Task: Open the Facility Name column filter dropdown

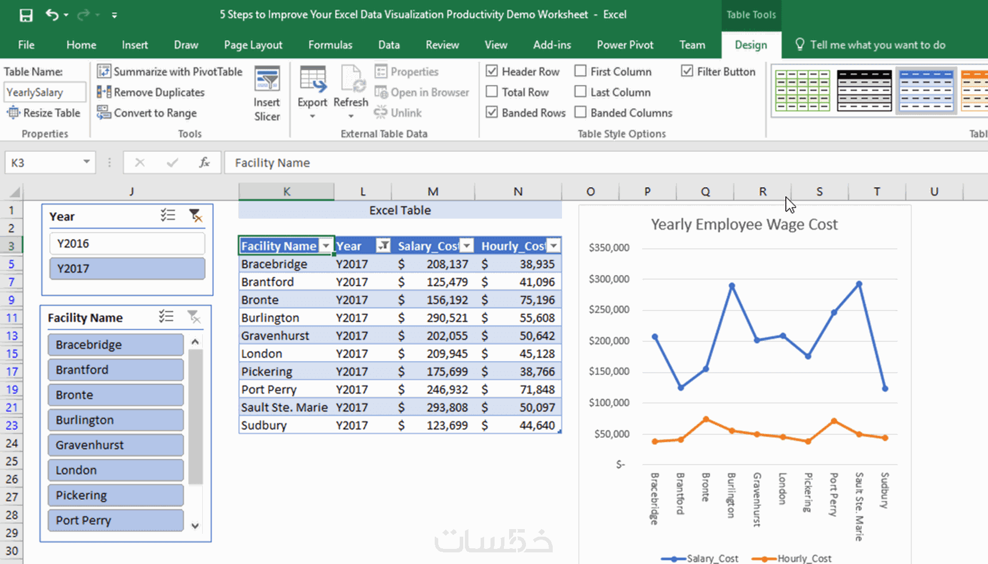Action: click(326, 246)
